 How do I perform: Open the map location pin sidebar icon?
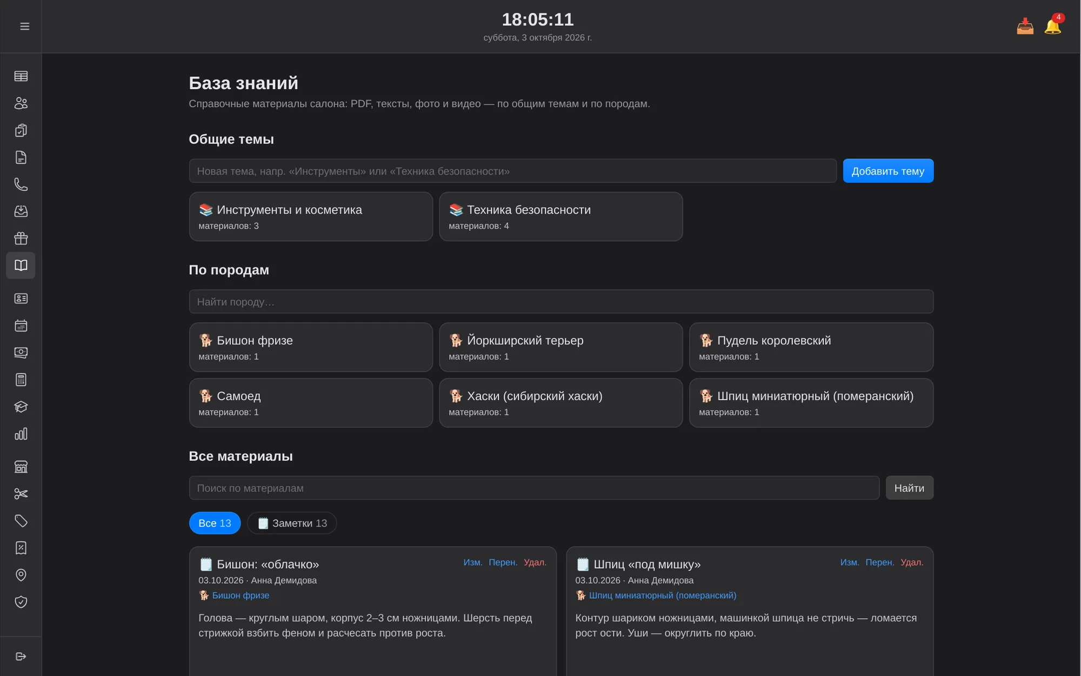click(21, 575)
